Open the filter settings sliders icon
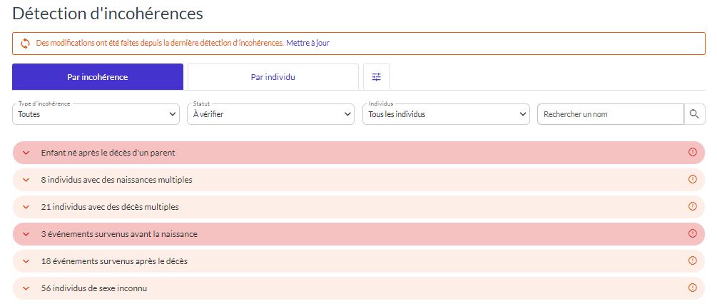This screenshot has height=304, width=717. coord(377,77)
